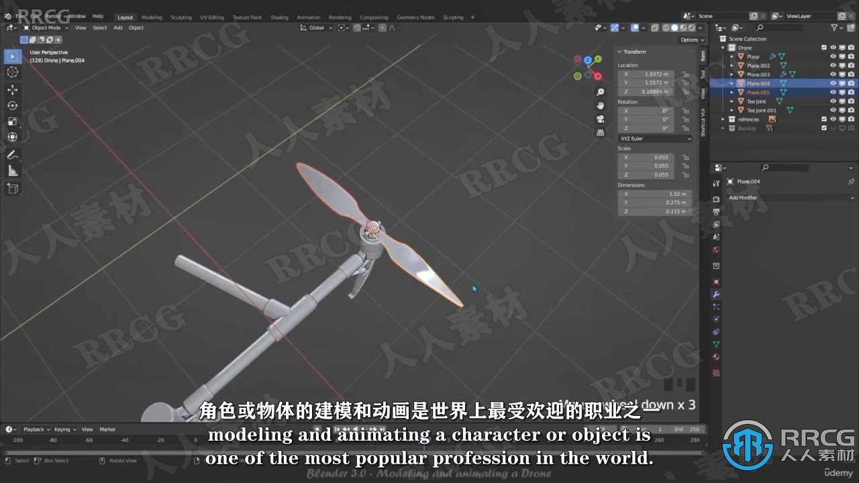Hide Plane.002 in viewport with eye icon

point(833,66)
